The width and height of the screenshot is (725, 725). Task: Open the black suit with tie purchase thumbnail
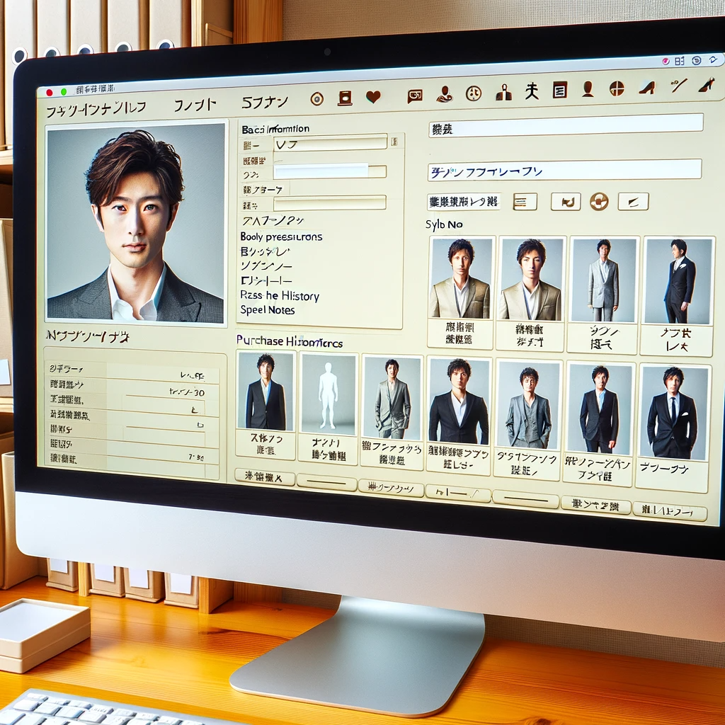click(673, 412)
